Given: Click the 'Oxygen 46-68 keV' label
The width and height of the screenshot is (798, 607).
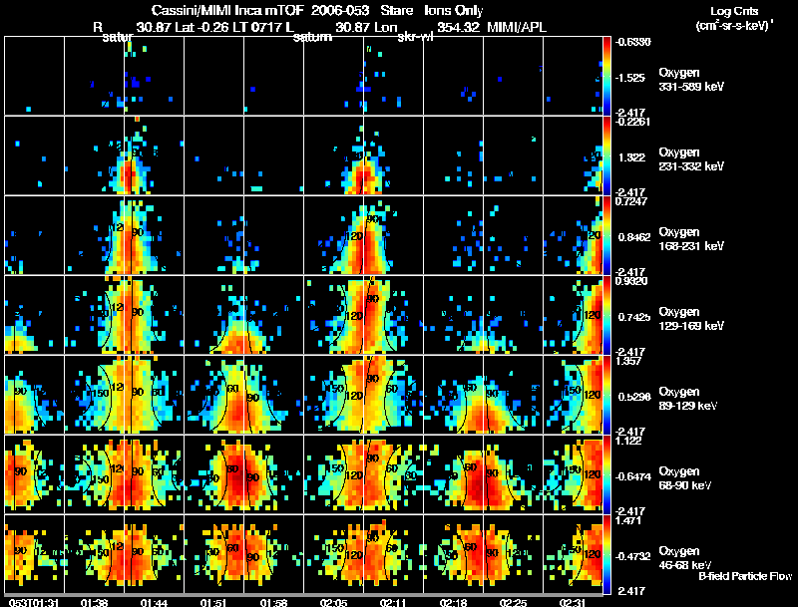Looking at the screenshot, I should [x=685, y=558].
